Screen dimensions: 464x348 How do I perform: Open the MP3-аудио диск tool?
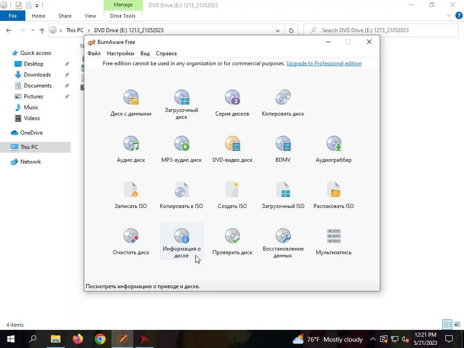coord(181,149)
